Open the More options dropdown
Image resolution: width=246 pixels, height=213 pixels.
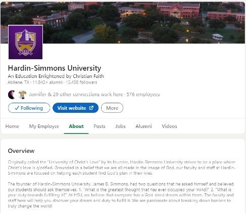click(x=112, y=108)
